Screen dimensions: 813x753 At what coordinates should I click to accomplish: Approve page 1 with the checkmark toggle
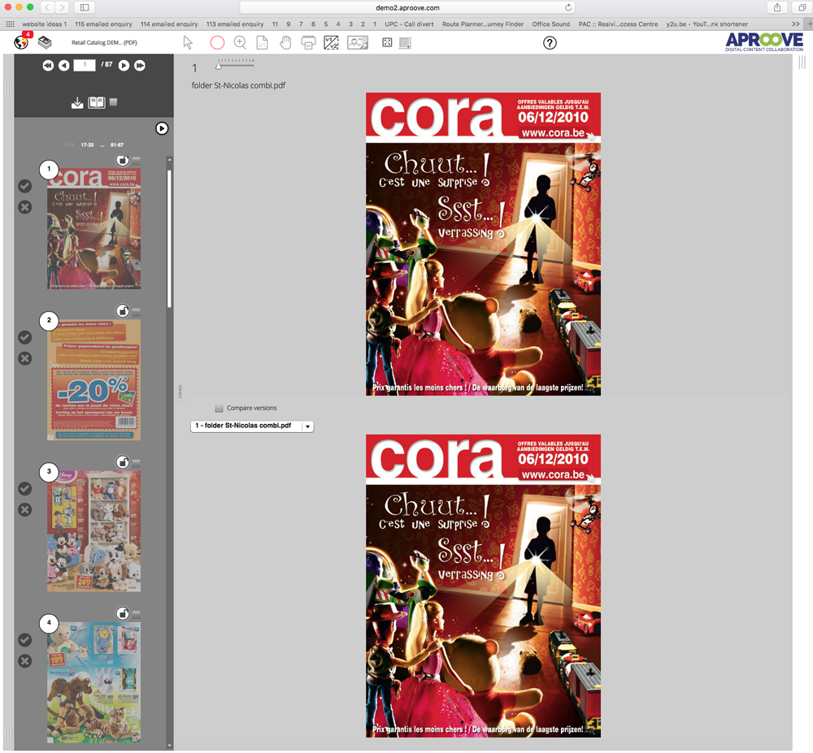(24, 185)
